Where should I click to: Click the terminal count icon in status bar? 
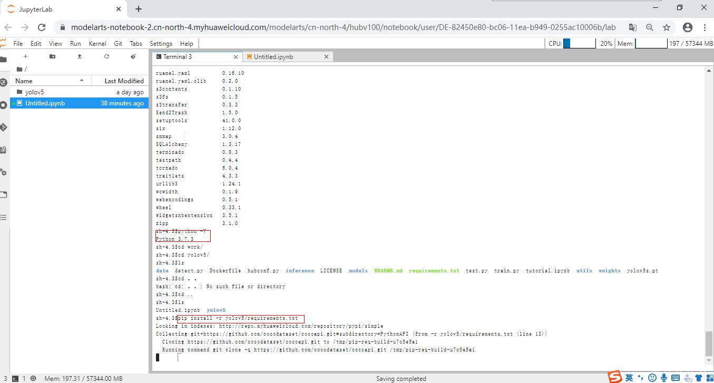(x=15, y=378)
